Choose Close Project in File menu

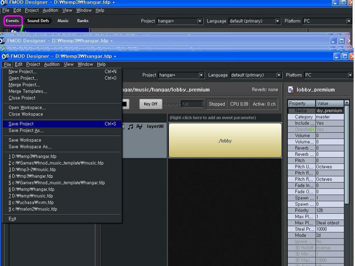[62, 98]
